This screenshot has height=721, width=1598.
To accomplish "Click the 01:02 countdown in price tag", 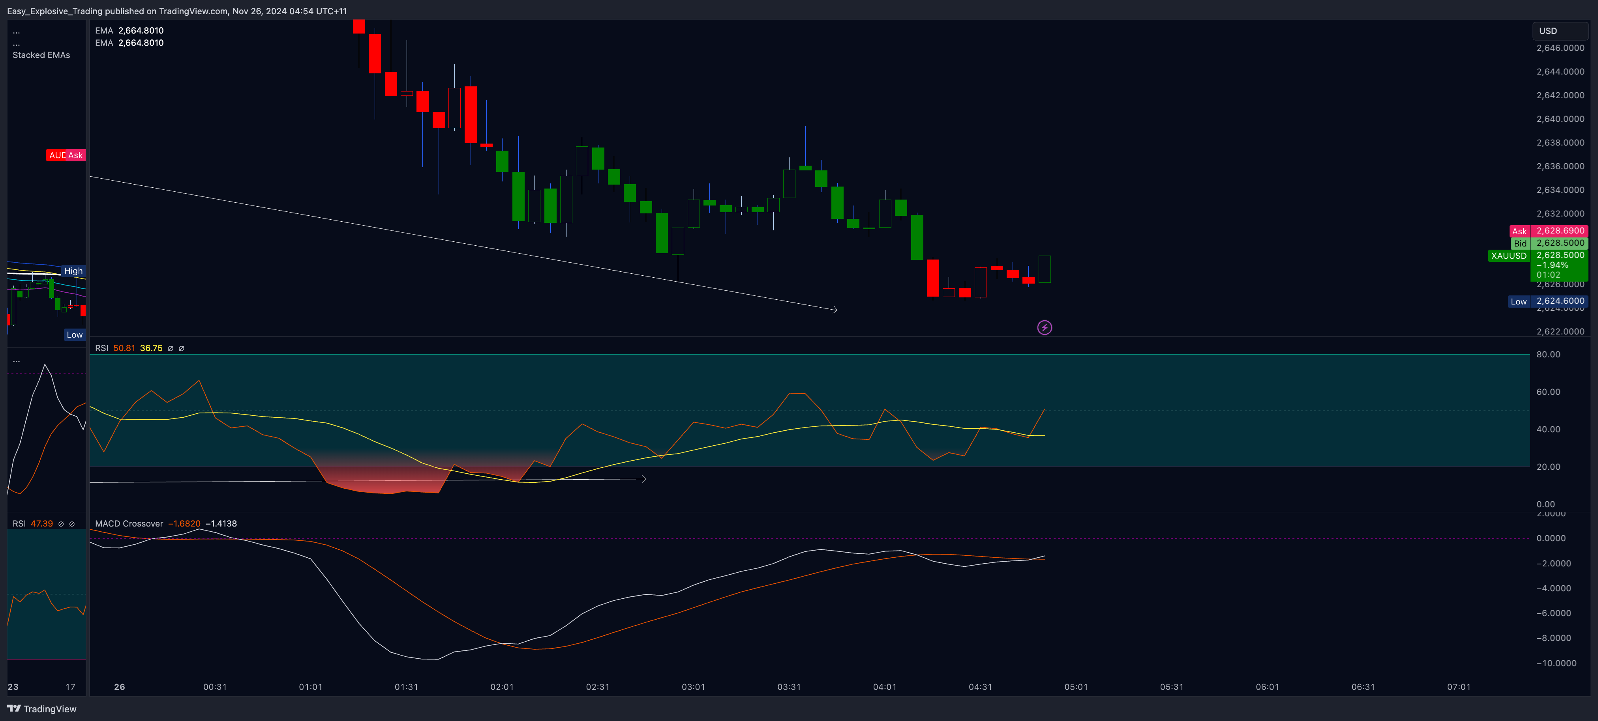I will click(1548, 275).
